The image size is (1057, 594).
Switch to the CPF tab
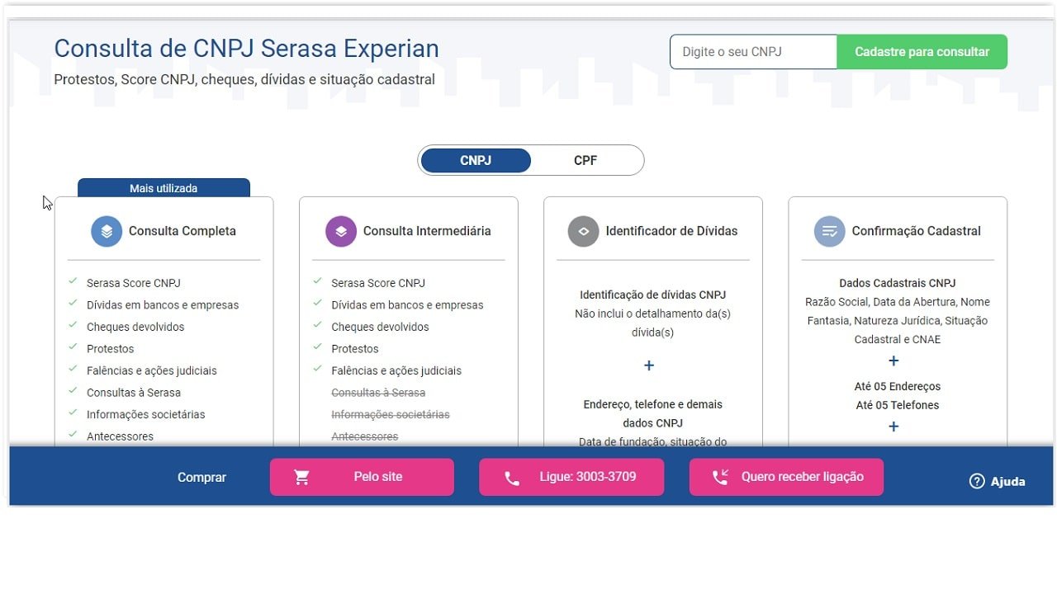coord(585,160)
